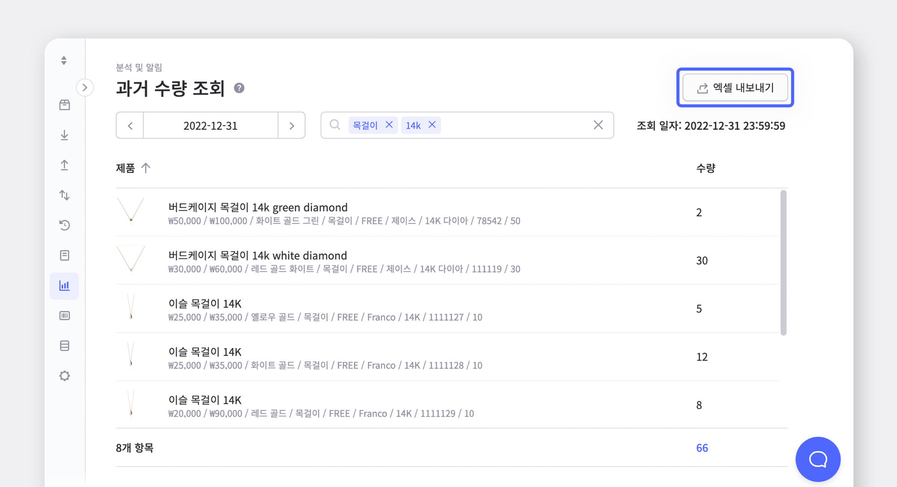Image resolution: width=897 pixels, height=487 pixels.
Task: Open the document list sidebar icon
Action: [x=65, y=255]
